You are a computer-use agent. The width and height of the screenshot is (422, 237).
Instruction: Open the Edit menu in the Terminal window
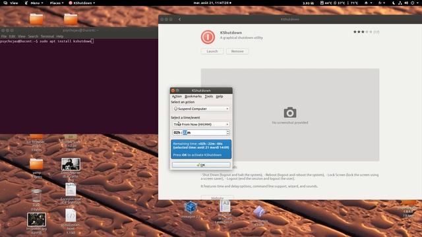(12, 36)
